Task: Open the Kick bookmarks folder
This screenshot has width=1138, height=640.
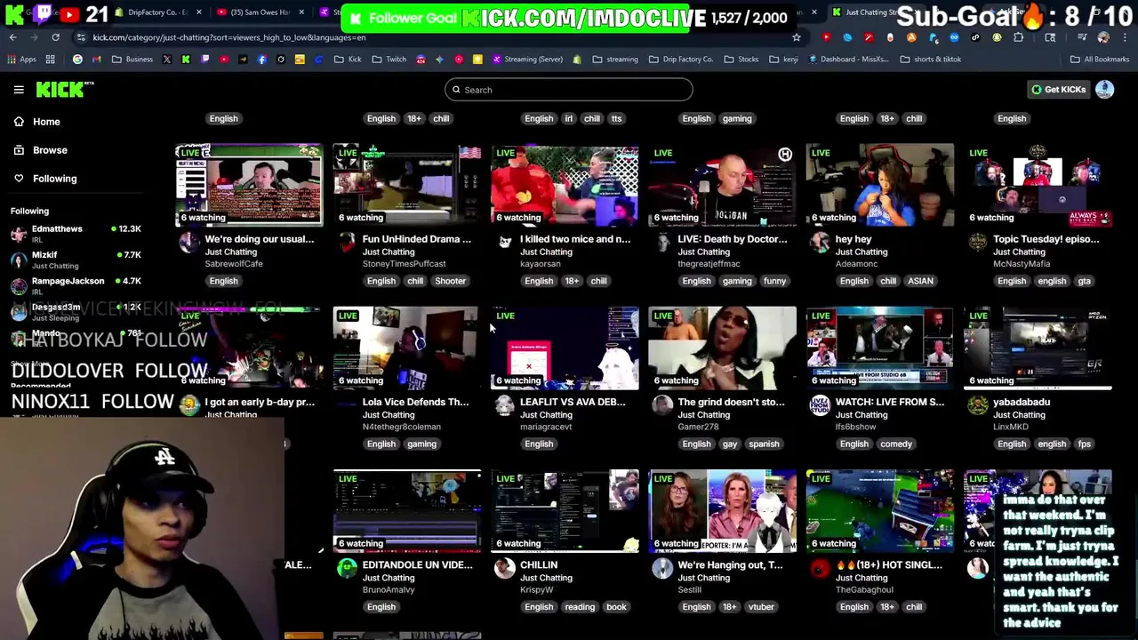Action: click(348, 60)
